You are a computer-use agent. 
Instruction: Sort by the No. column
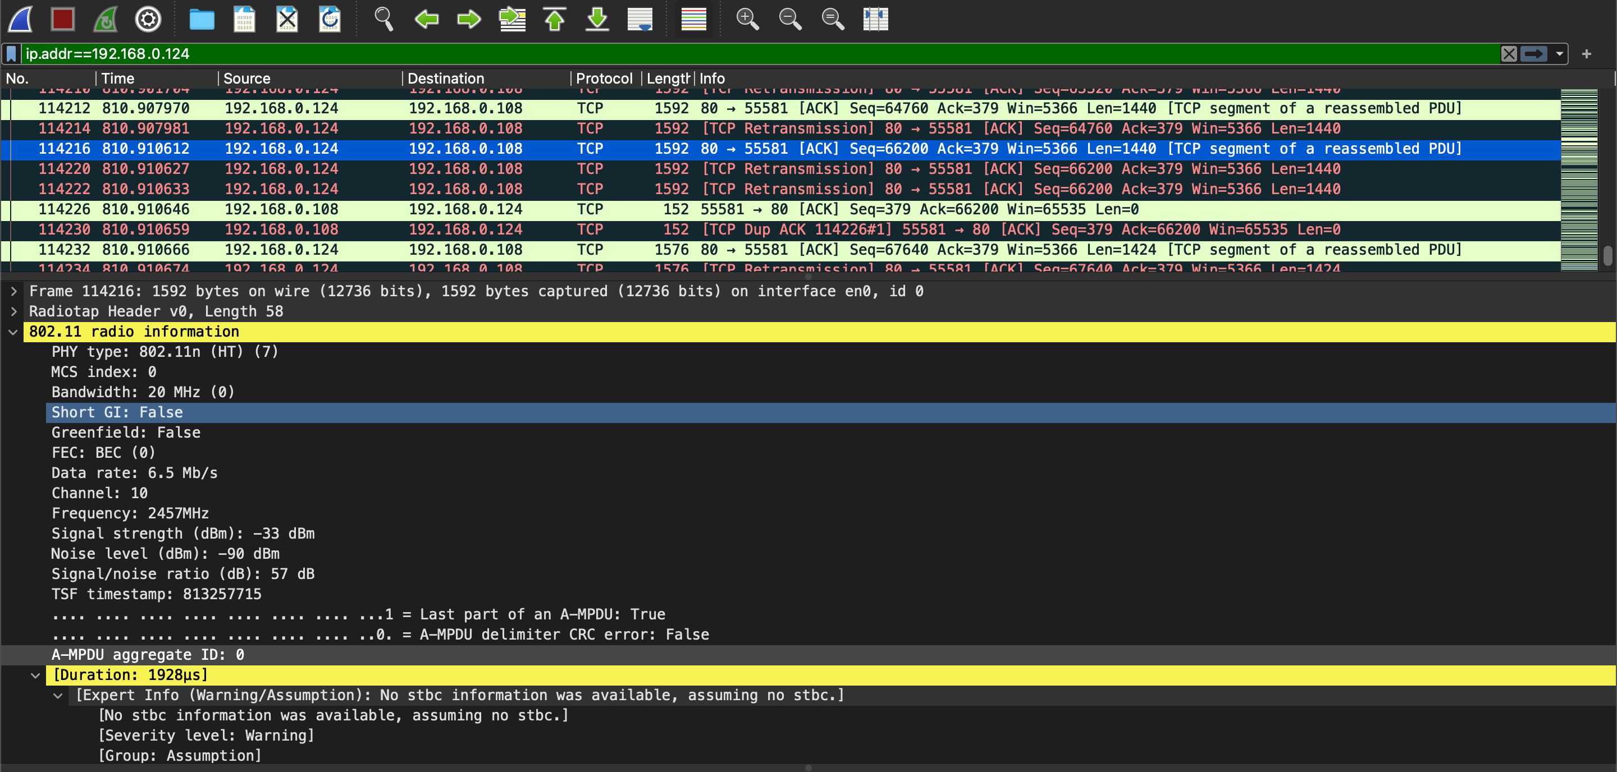point(48,79)
